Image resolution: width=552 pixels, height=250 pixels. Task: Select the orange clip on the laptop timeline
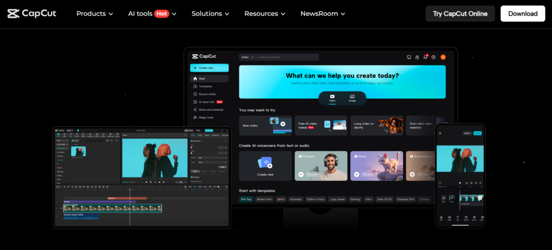pyautogui.click(x=127, y=198)
